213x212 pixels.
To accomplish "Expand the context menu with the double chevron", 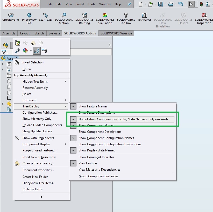I will (41, 197).
